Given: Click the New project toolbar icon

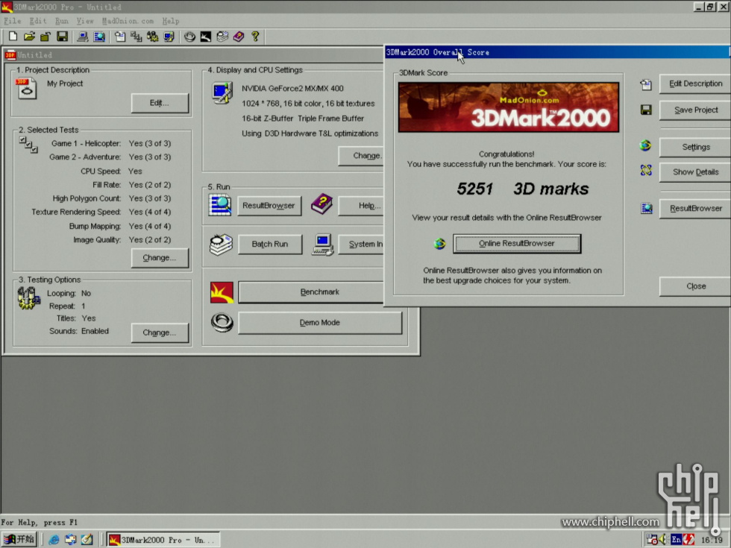Looking at the screenshot, I should tap(13, 37).
